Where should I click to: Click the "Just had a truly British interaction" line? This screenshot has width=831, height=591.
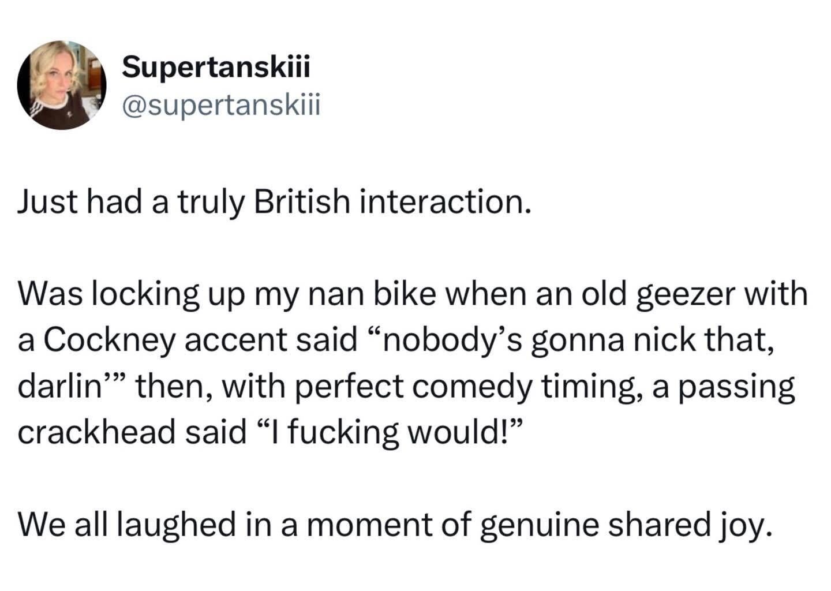[274, 202]
